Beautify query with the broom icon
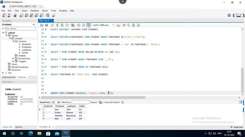The height and width of the screenshot is (137, 245). coord(124,25)
